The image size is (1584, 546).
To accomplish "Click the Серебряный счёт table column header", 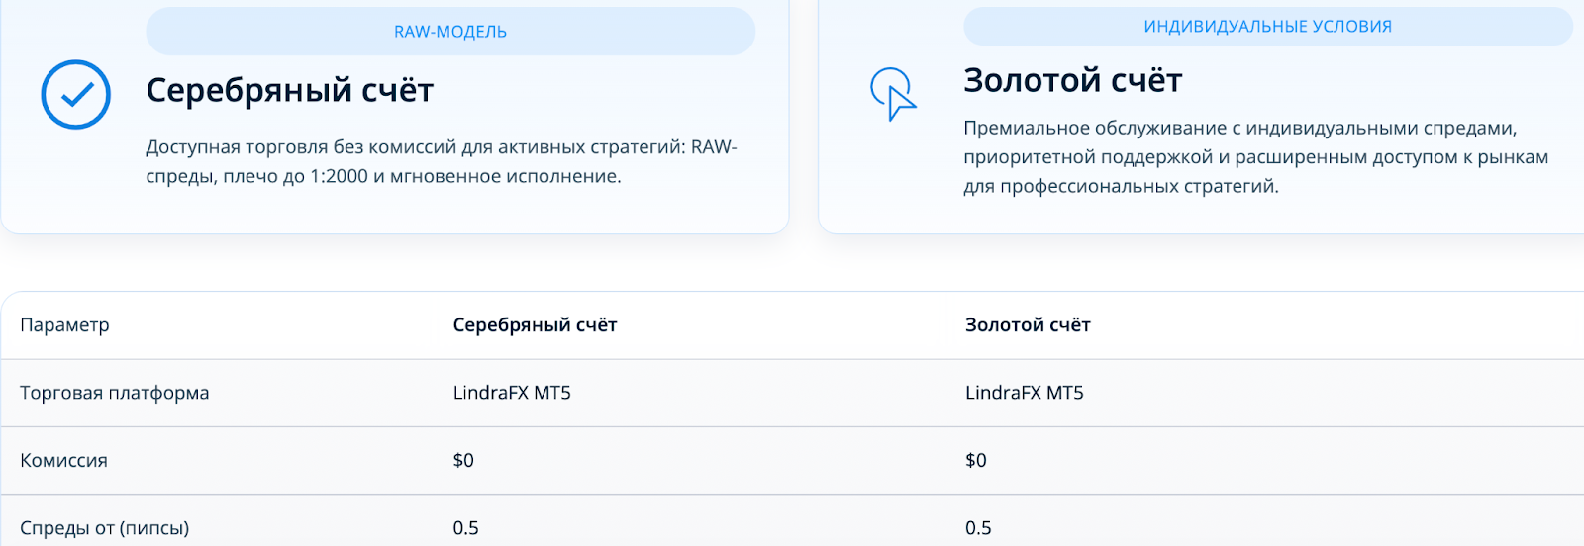I will (x=535, y=325).
